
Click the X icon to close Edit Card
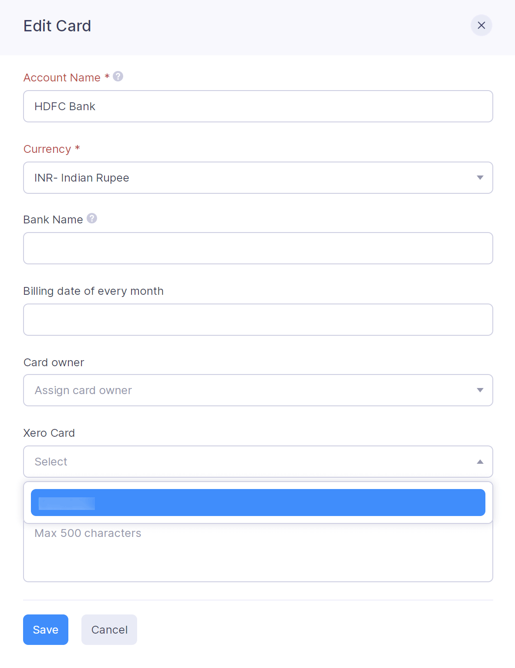click(481, 25)
